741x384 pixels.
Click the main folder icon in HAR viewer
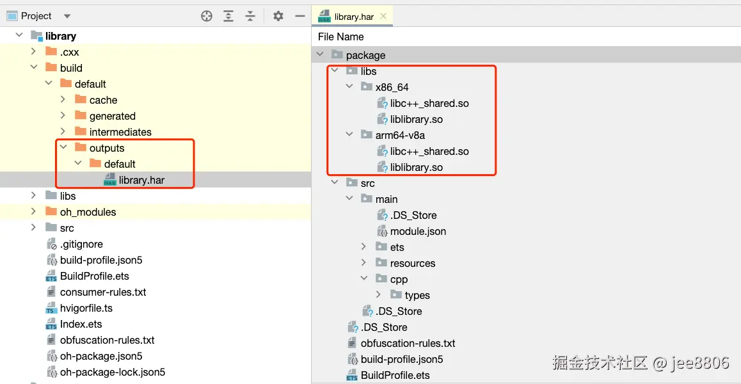click(x=367, y=198)
